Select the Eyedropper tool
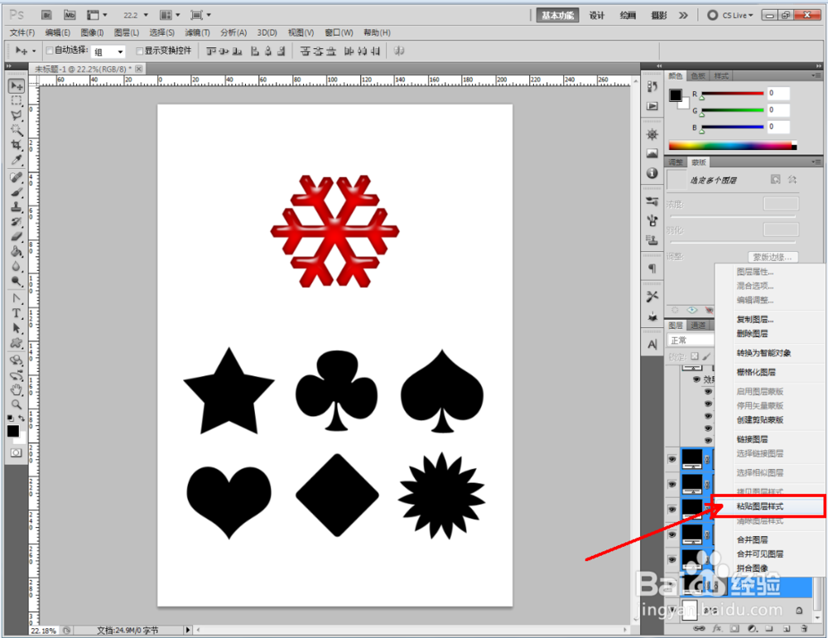The width and height of the screenshot is (828, 638). pyautogui.click(x=17, y=160)
